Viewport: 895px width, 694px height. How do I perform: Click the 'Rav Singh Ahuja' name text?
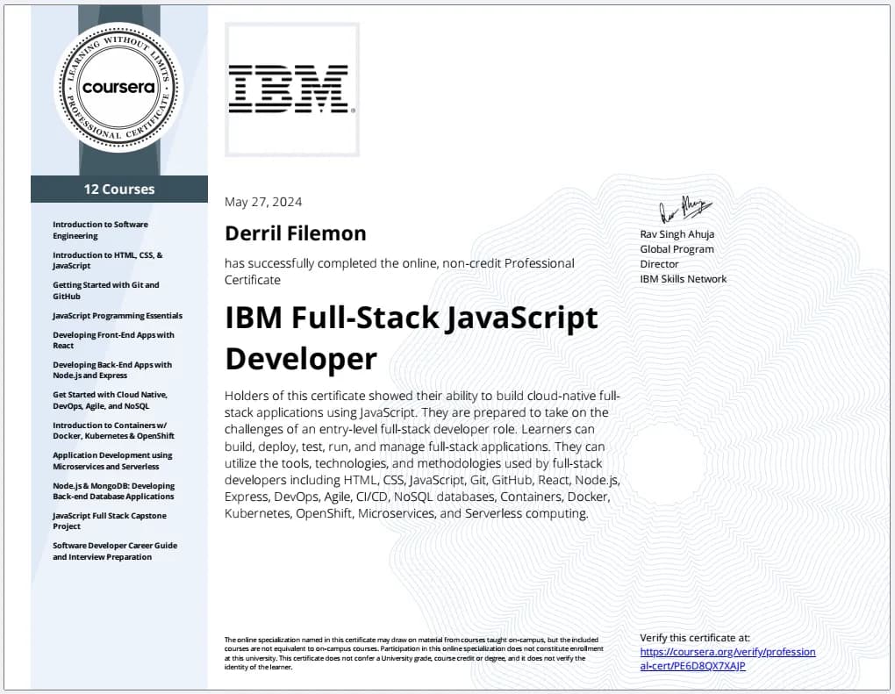point(677,234)
